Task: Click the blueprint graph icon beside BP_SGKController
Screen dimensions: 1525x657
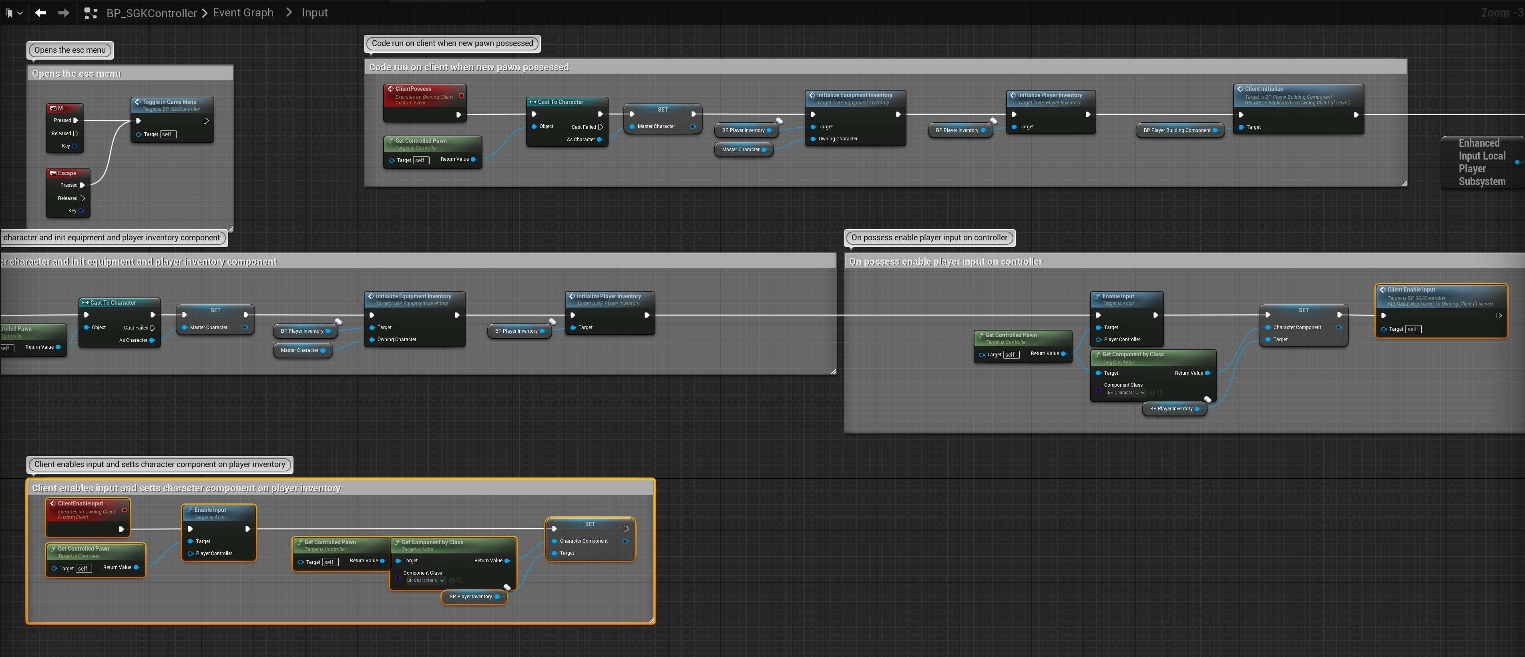Action: click(90, 13)
